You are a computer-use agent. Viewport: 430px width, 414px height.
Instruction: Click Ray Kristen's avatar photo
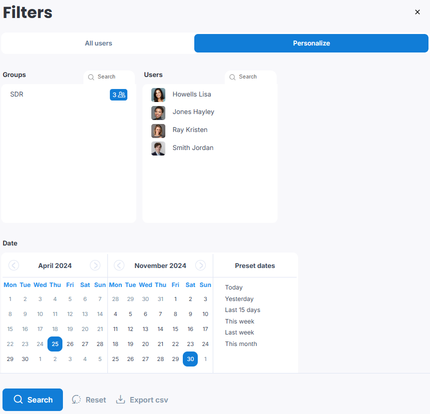point(158,130)
